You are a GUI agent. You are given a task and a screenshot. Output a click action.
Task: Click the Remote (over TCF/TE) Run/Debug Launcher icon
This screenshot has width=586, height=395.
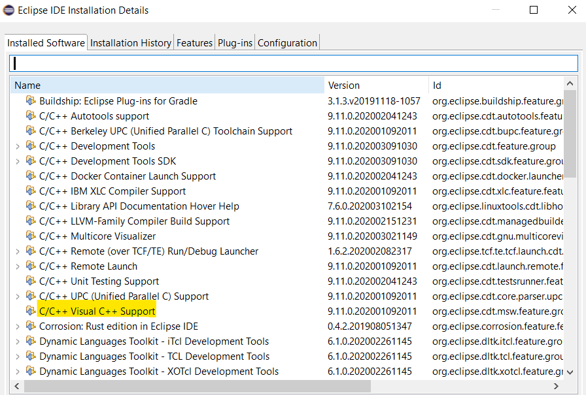[31, 251]
